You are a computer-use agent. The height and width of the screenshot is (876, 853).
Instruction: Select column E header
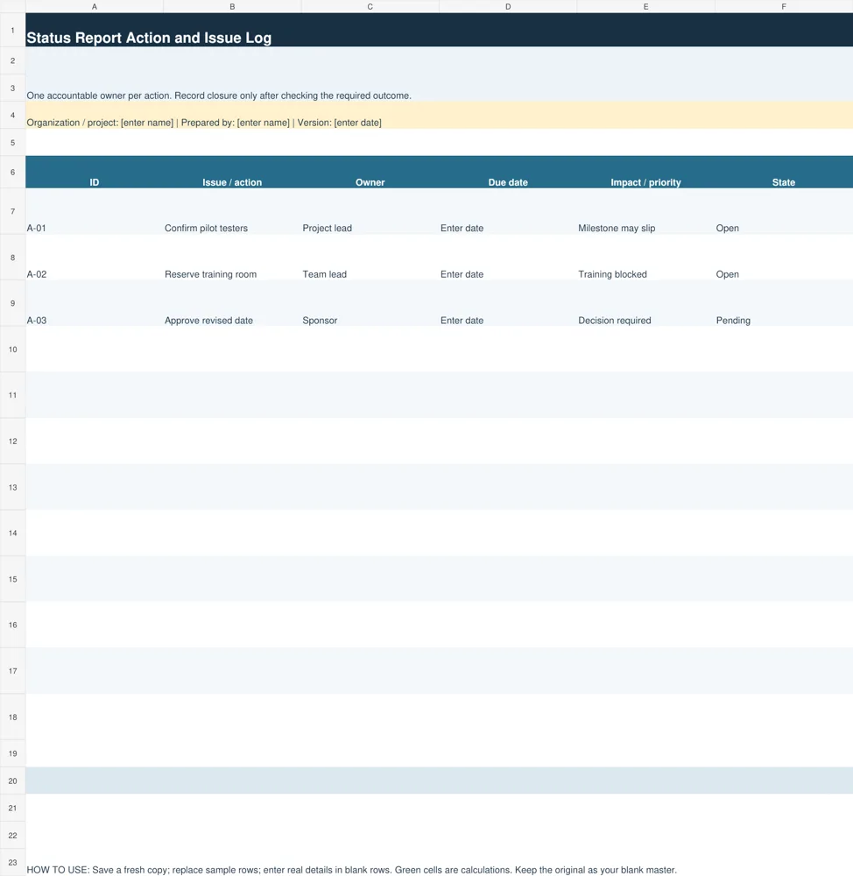[x=645, y=7]
